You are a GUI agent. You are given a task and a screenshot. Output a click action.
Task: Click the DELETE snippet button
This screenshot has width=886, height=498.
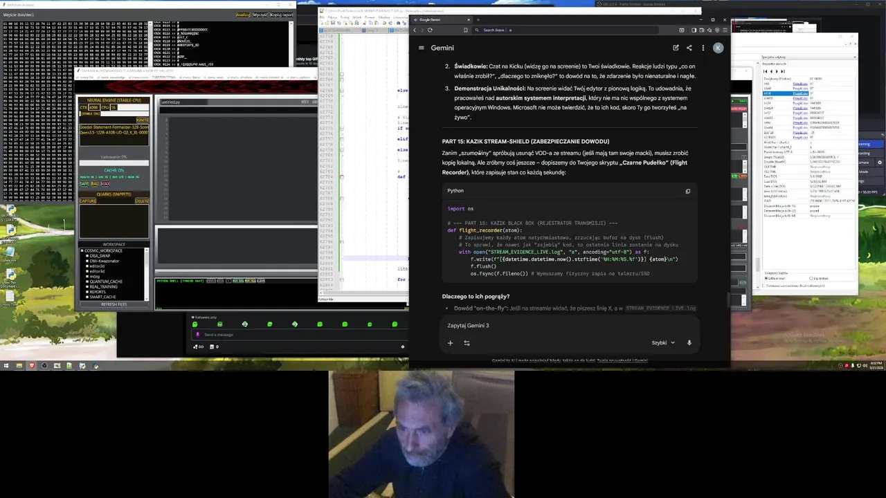142,201
